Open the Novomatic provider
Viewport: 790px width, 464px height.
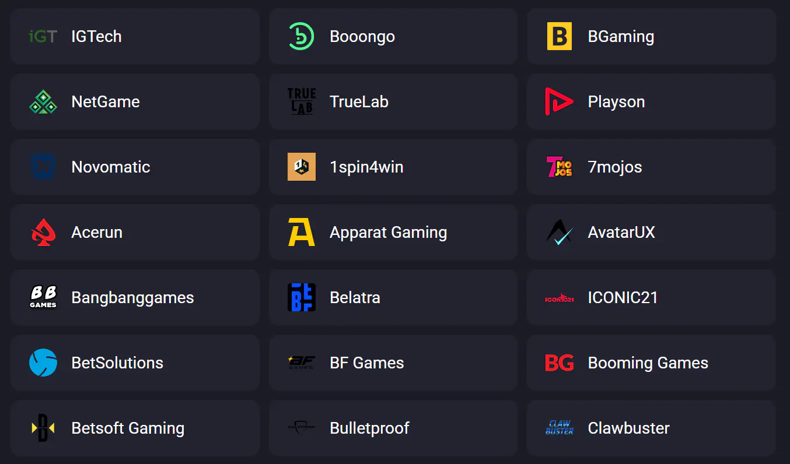135,167
